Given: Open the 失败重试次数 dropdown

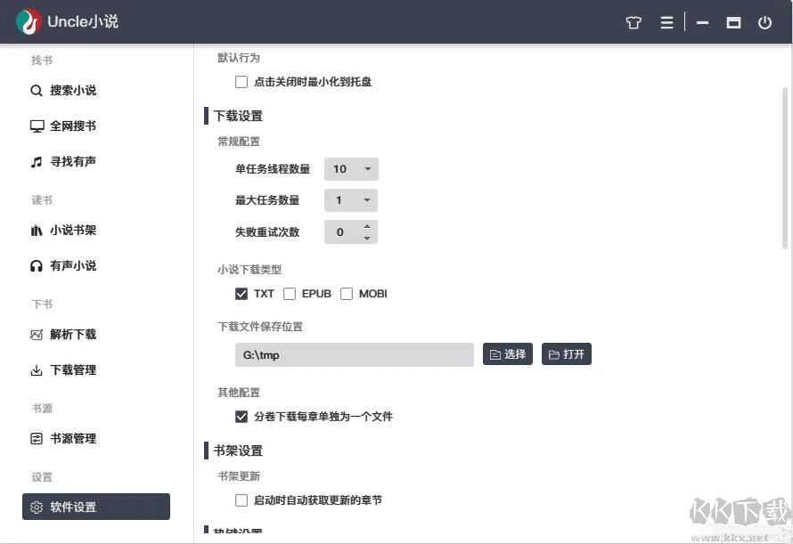Looking at the screenshot, I should 351,231.
